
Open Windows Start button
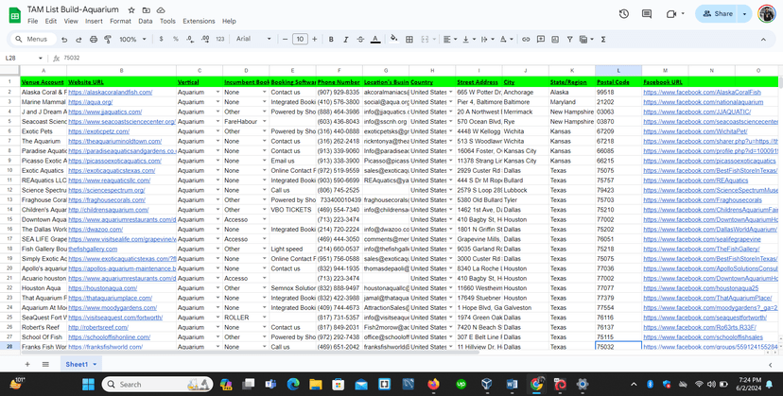click(x=88, y=385)
